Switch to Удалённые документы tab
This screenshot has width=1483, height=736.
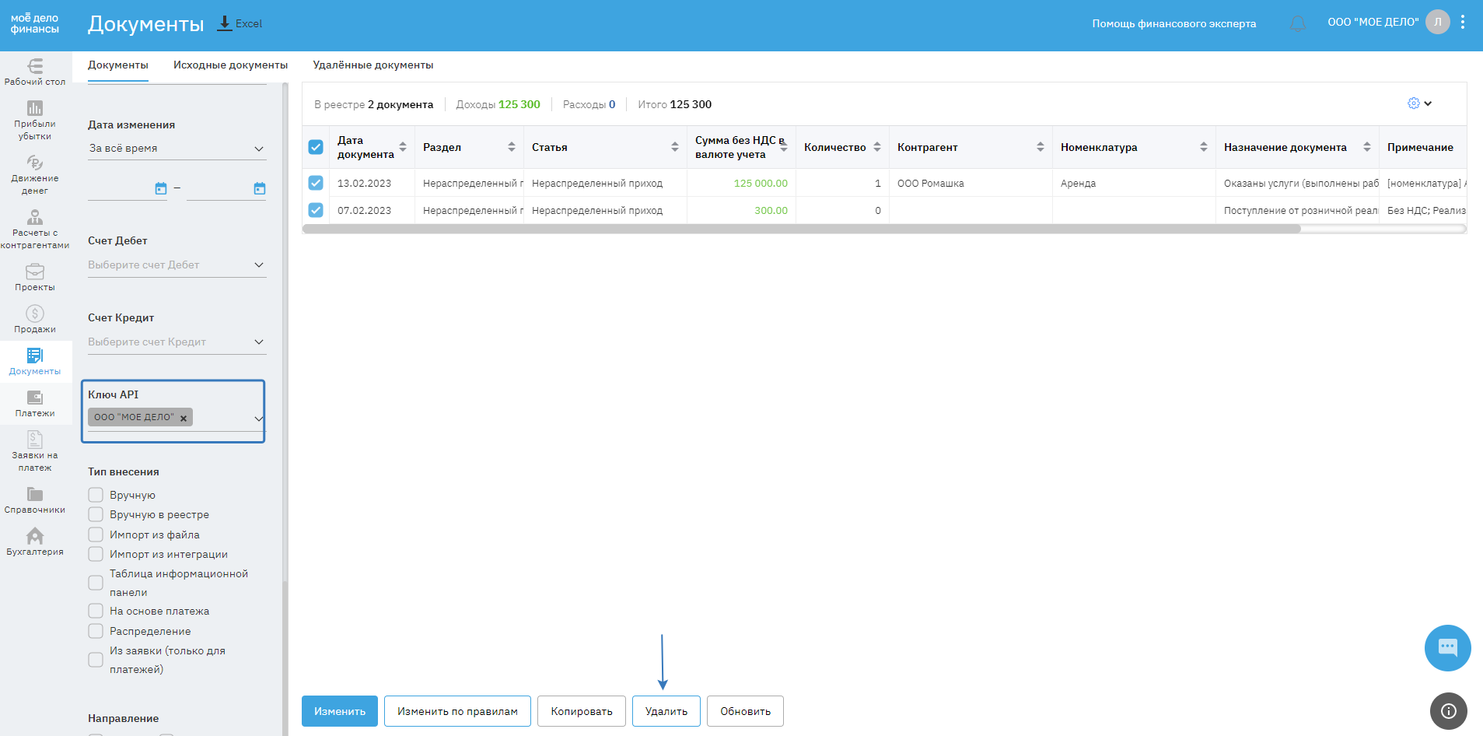coord(372,65)
